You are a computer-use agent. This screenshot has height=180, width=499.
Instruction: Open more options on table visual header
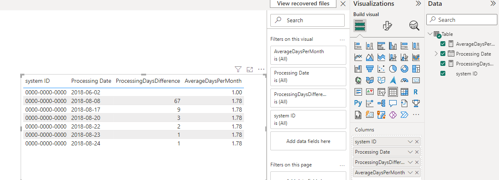tap(261, 69)
